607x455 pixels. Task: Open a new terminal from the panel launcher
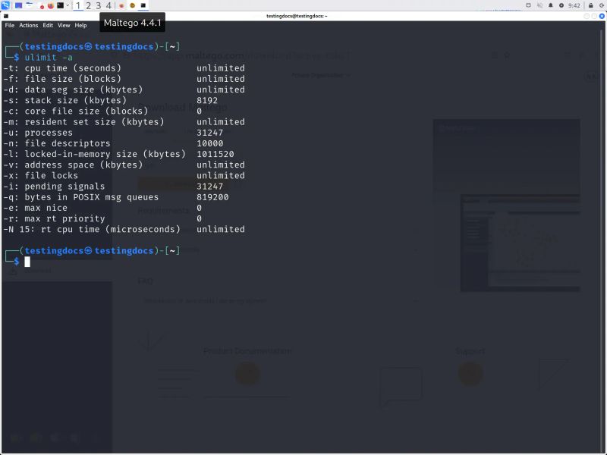pos(60,4)
